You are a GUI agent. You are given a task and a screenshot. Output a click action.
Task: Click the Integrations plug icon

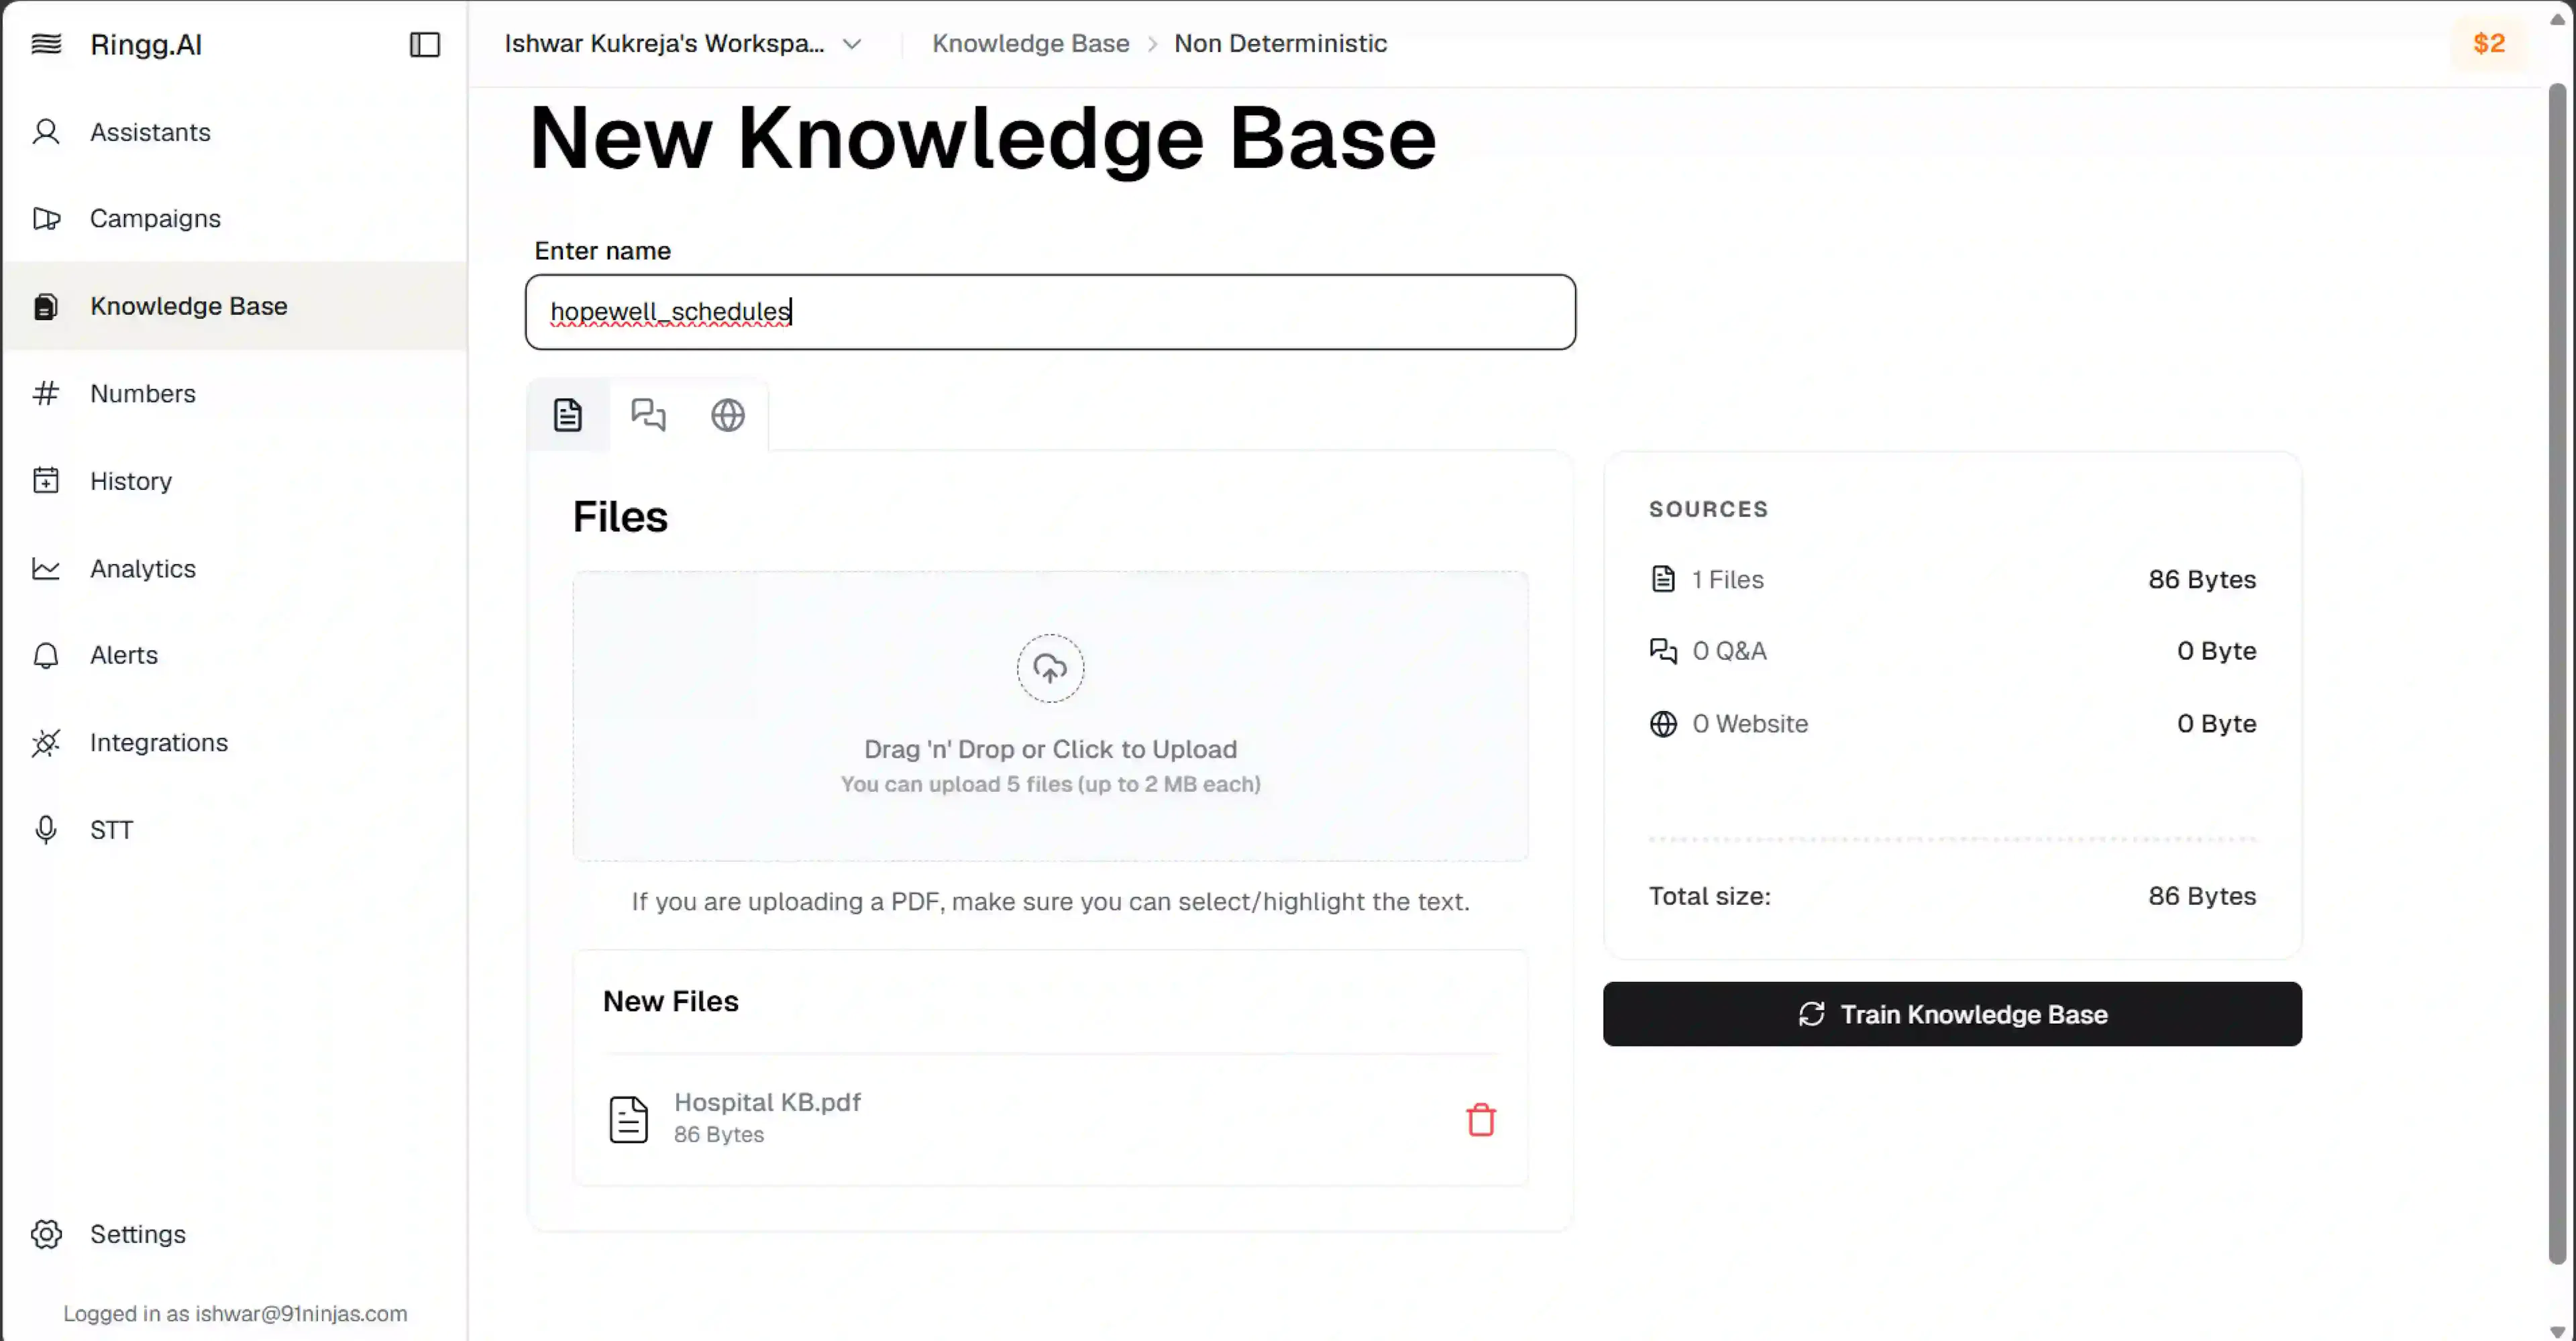(46, 743)
